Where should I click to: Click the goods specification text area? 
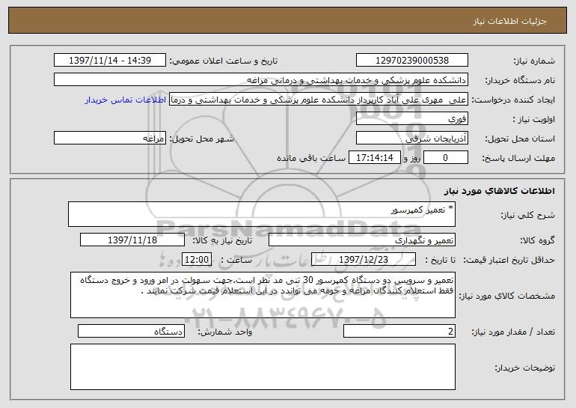tap(263, 295)
